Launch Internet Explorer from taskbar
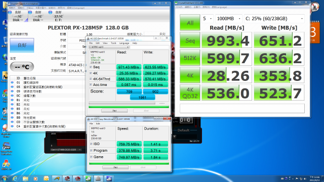 click(15, 178)
